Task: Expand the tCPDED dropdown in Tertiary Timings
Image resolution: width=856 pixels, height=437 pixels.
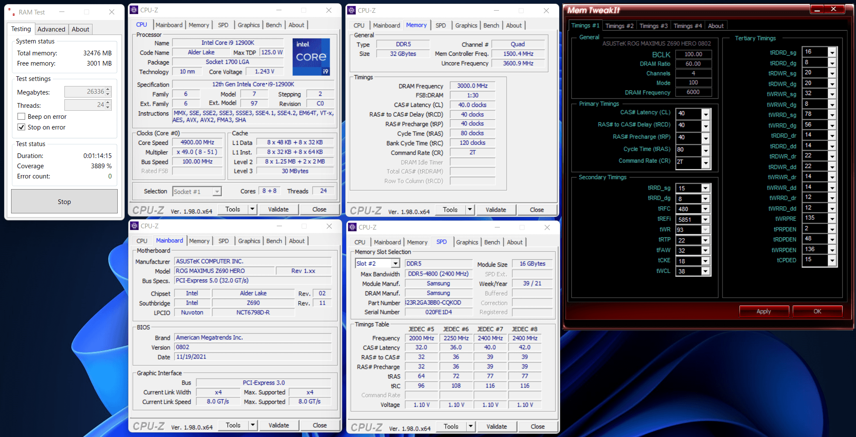Action: point(832,260)
